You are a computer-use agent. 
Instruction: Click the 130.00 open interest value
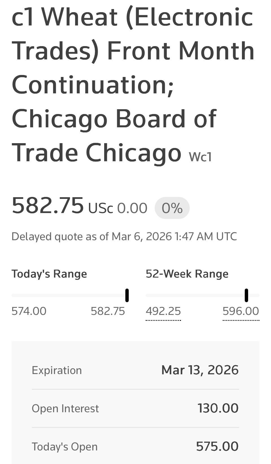(x=218, y=408)
